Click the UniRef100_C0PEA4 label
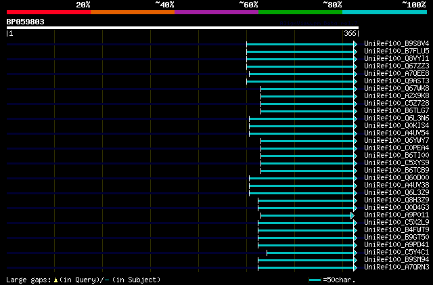 (396, 148)
